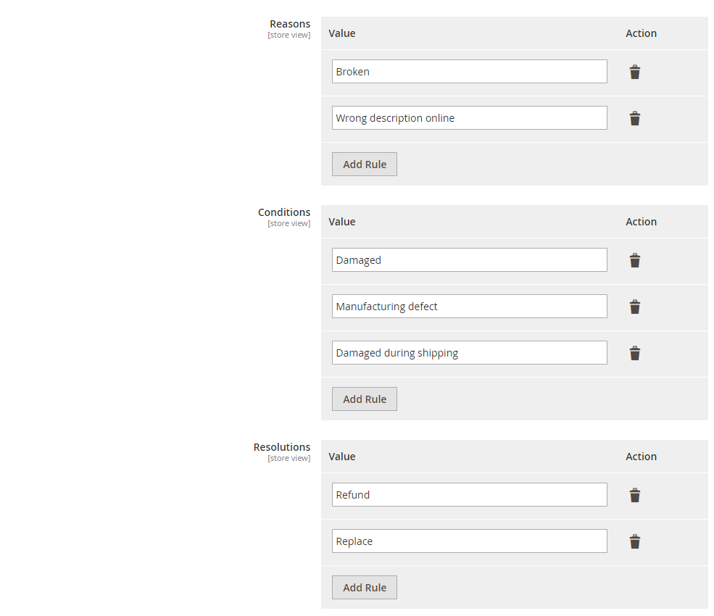Focus the "Replace" resolution input
Viewport: 714px width, 616px height.
tap(469, 541)
